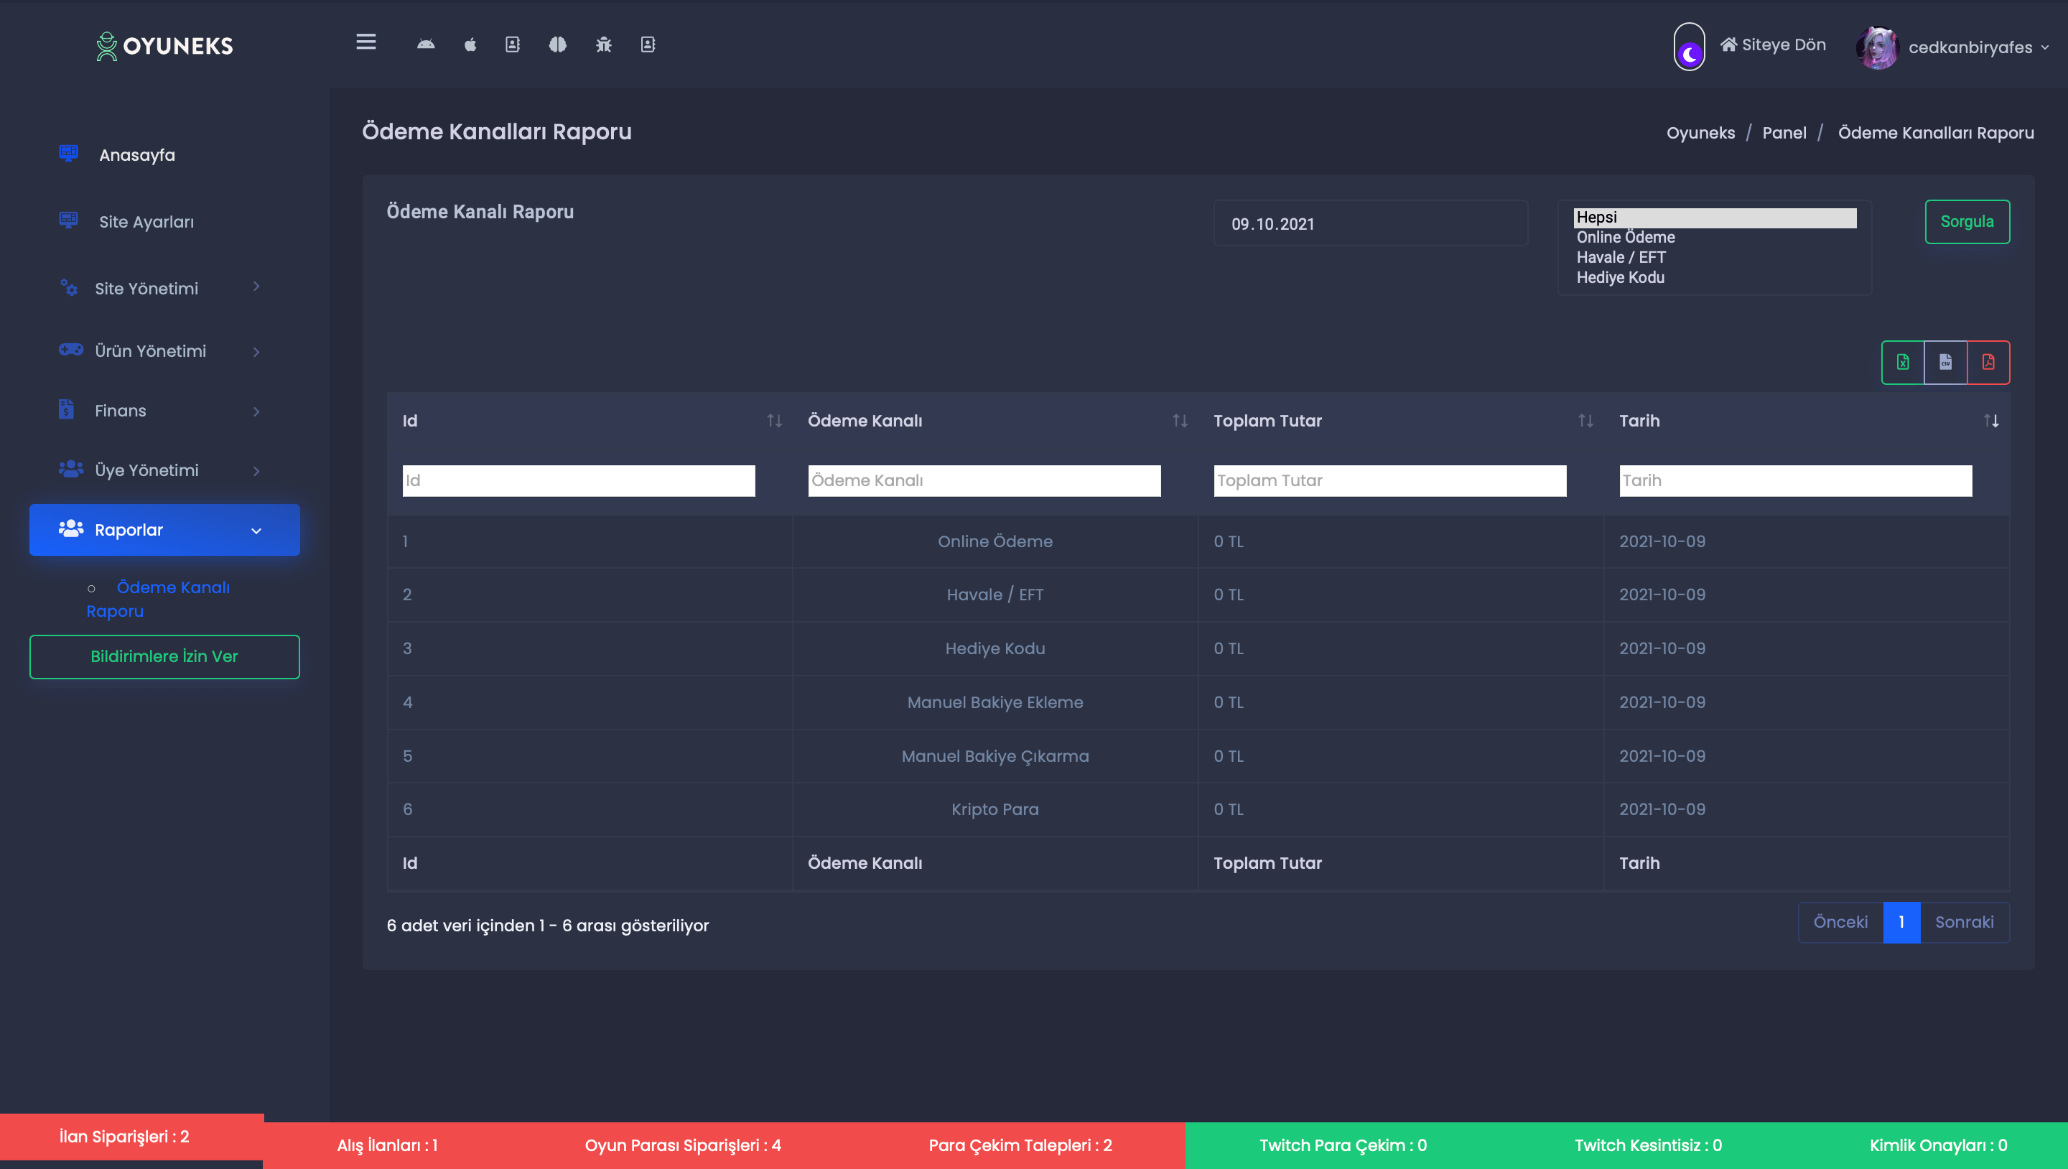Click Panel breadcrumb link
2068x1169 pixels.
click(1784, 134)
